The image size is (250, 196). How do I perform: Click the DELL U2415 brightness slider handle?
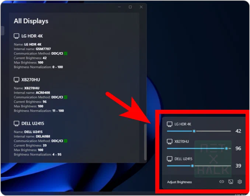click(192, 166)
